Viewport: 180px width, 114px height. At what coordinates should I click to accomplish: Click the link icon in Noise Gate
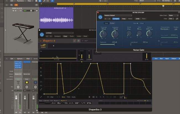point(177,19)
